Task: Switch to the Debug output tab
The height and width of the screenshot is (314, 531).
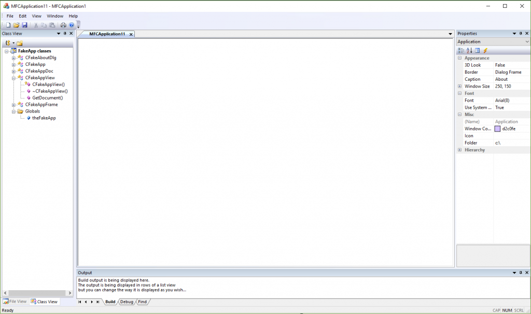Action: pyautogui.click(x=127, y=302)
